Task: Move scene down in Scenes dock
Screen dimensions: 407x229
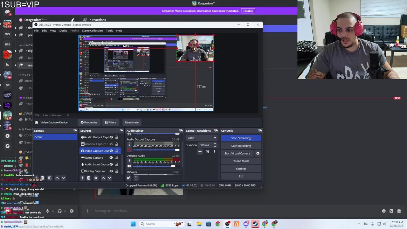Action: click(63, 178)
